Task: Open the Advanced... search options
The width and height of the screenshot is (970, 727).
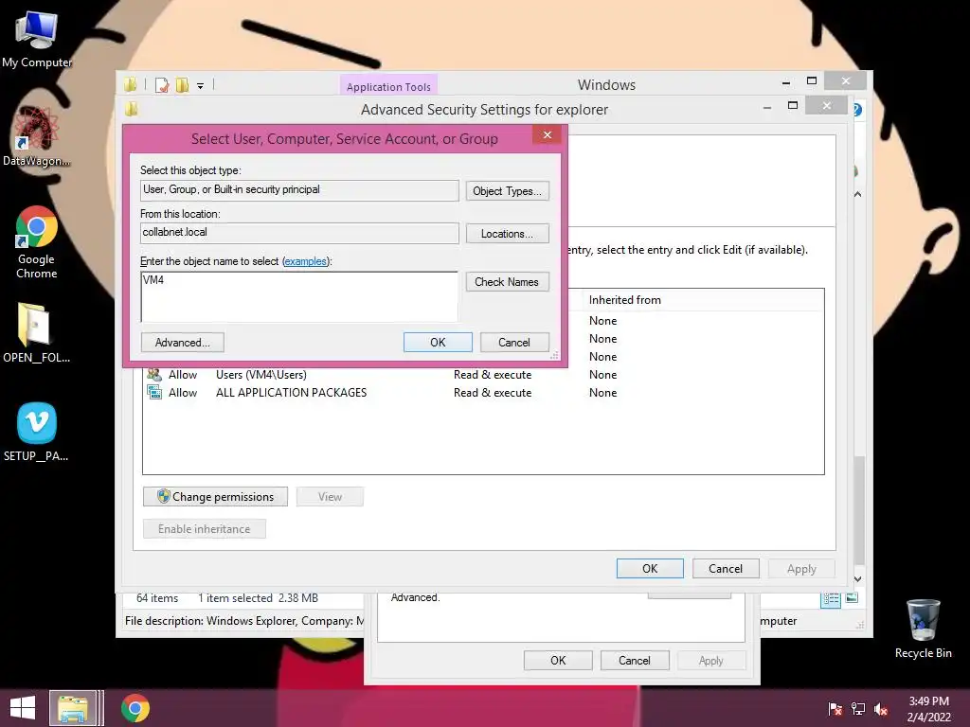Action: [183, 343]
